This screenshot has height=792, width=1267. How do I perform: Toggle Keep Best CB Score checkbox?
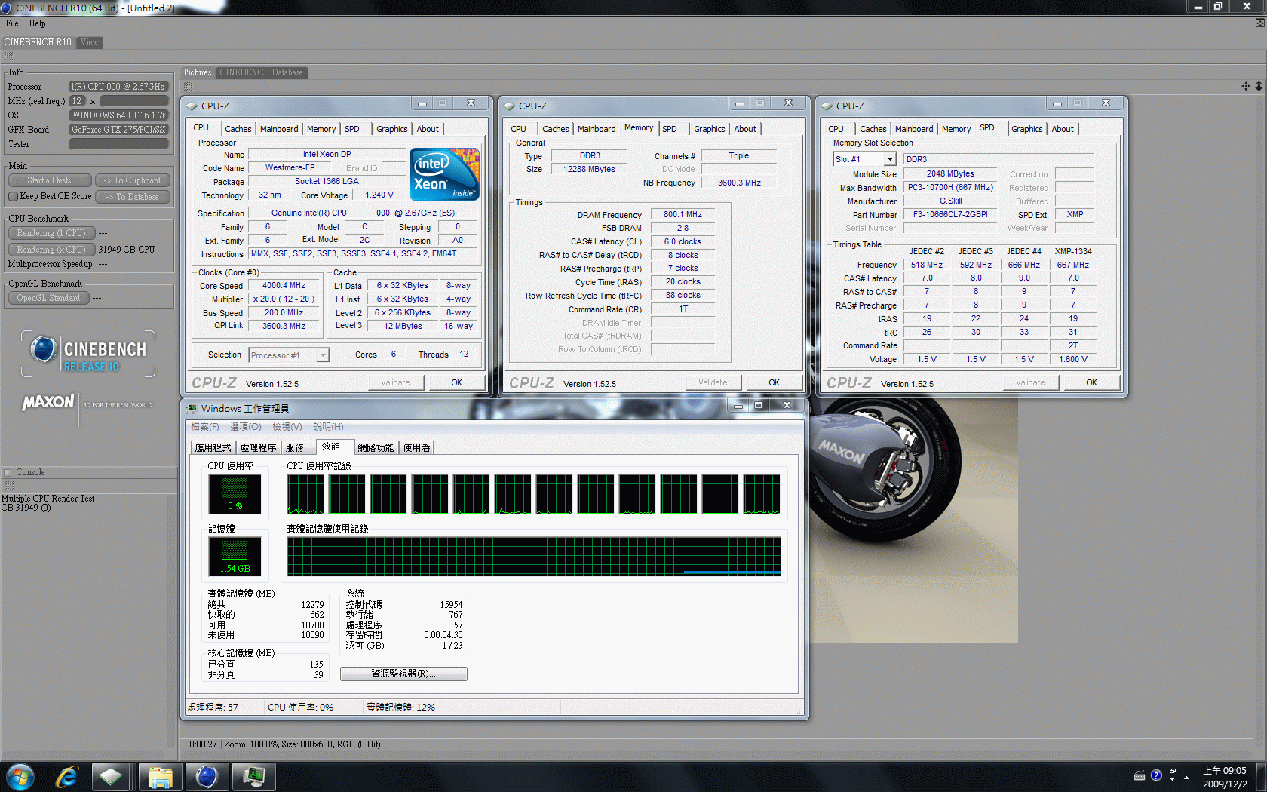pyautogui.click(x=13, y=196)
